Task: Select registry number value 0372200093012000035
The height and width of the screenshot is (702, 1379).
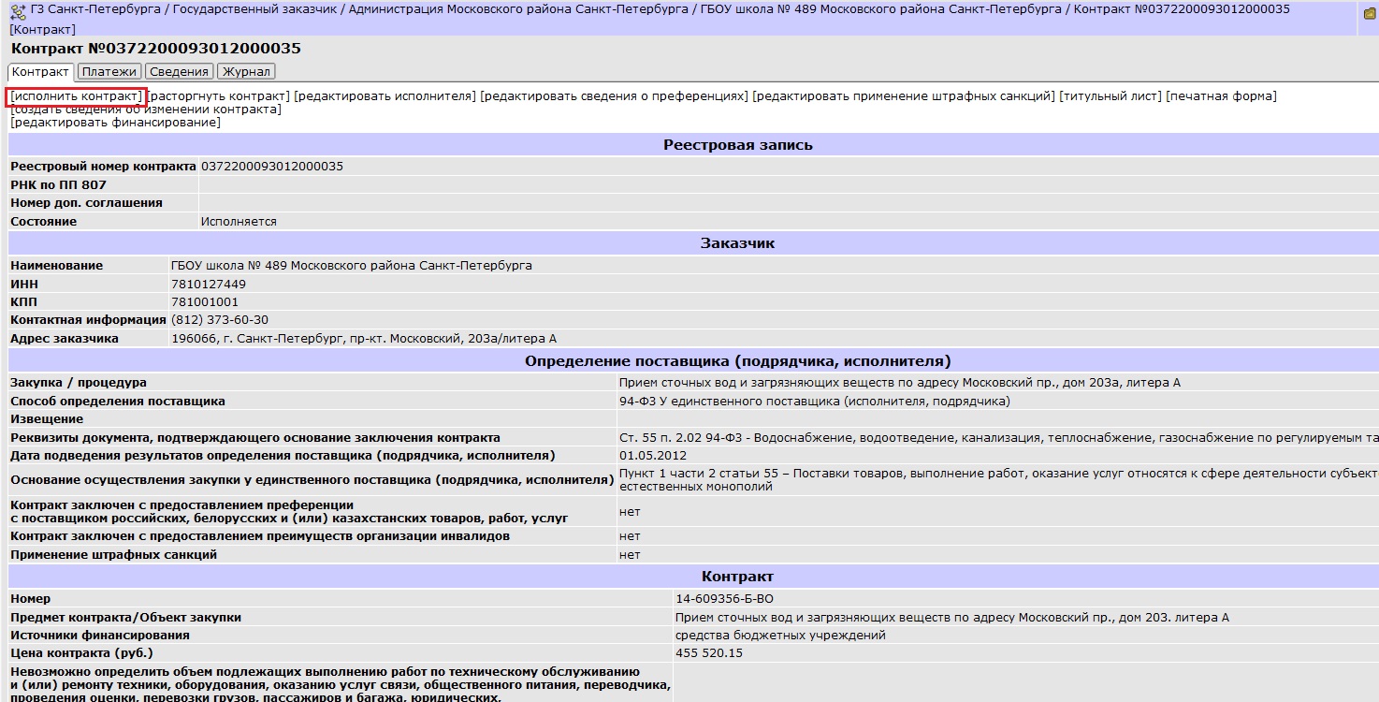Action: 272,167
